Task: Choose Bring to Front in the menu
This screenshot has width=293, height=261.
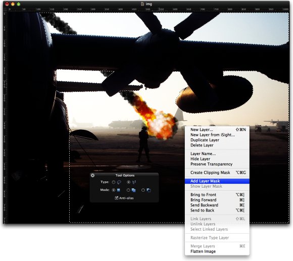Action: [x=217, y=195]
